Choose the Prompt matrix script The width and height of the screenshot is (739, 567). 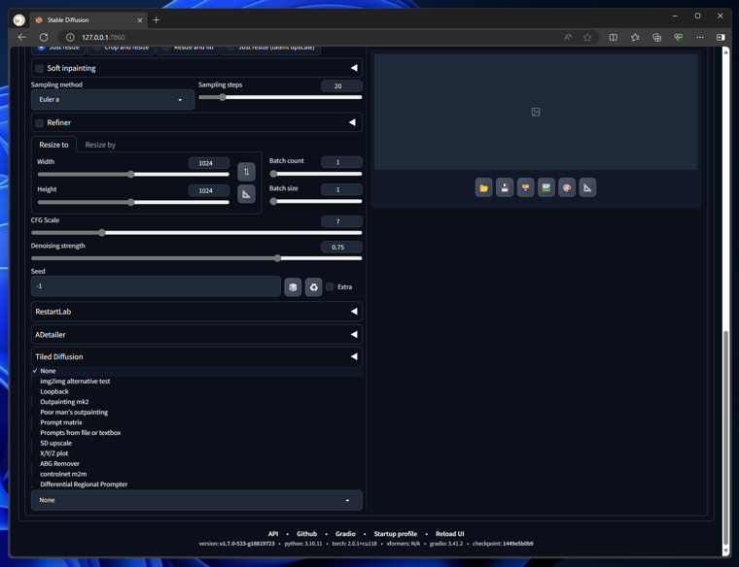196,422
